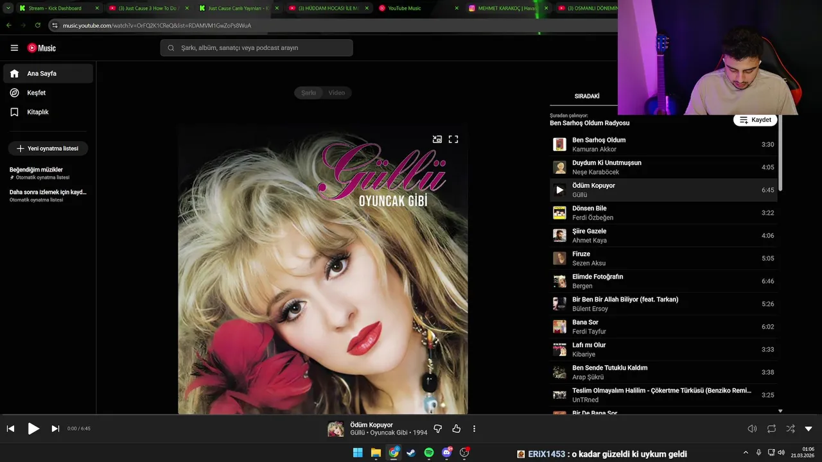Toggle repeat mode

(x=771, y=429)
